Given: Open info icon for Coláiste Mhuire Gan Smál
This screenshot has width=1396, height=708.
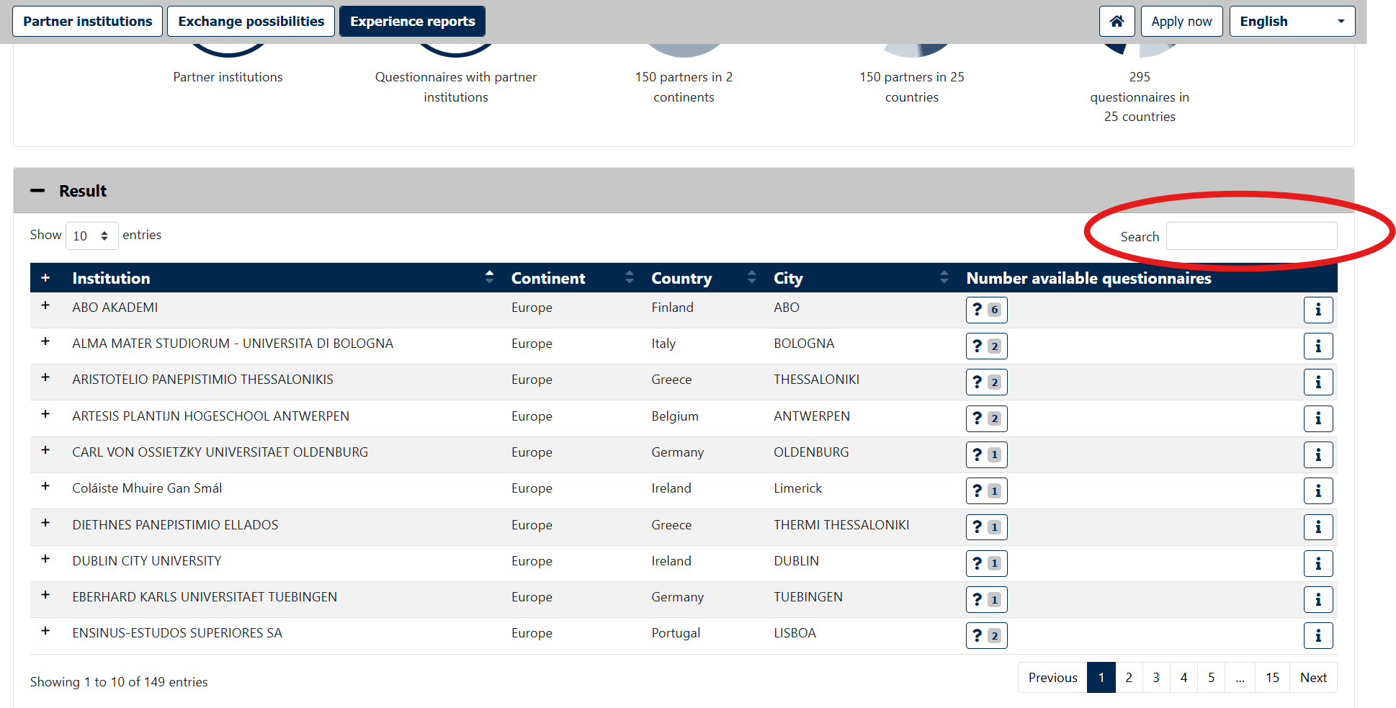Looking at the screenshot, I should [x=1318, y=491].
